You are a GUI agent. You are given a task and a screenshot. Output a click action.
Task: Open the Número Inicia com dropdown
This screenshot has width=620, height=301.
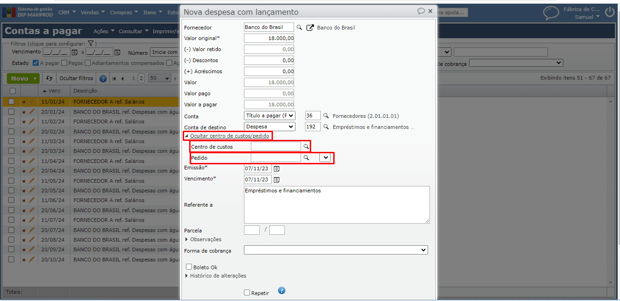(164, 52)
